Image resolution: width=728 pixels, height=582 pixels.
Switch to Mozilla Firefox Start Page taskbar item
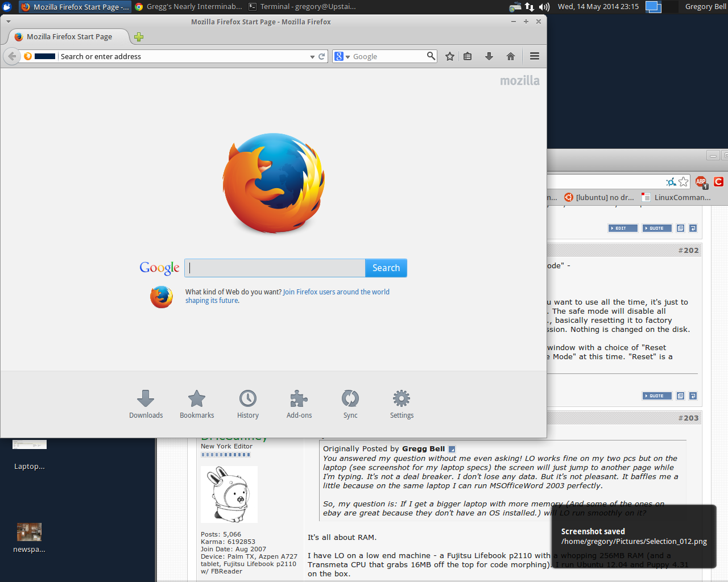tap(75, 7)
